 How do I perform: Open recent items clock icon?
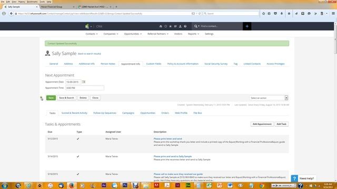click(165, 26)
